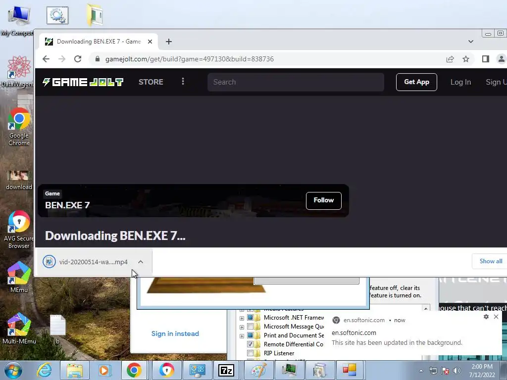View site info via the padlock icon
Image resolution: width=507 pixels, height=380 pixels.
click(98, 59)
